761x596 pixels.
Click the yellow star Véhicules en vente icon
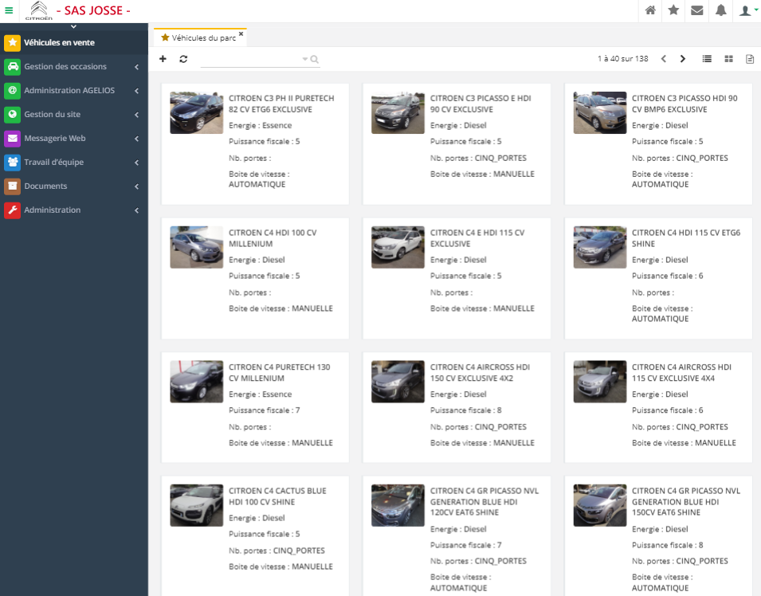pyautogui.click(x=13, y=43)
